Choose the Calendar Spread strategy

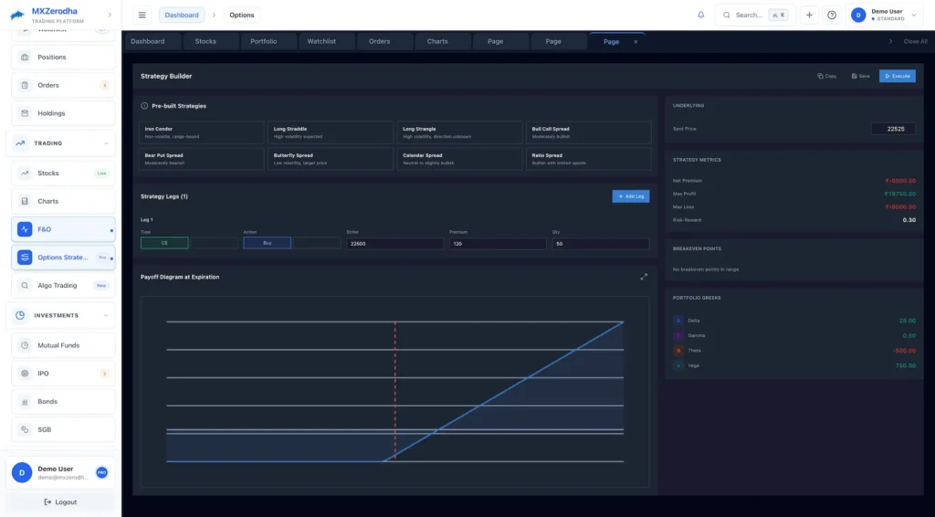460,159
